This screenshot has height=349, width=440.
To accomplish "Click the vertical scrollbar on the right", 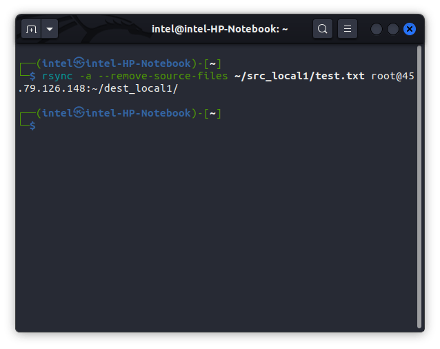I will point(419,186).
